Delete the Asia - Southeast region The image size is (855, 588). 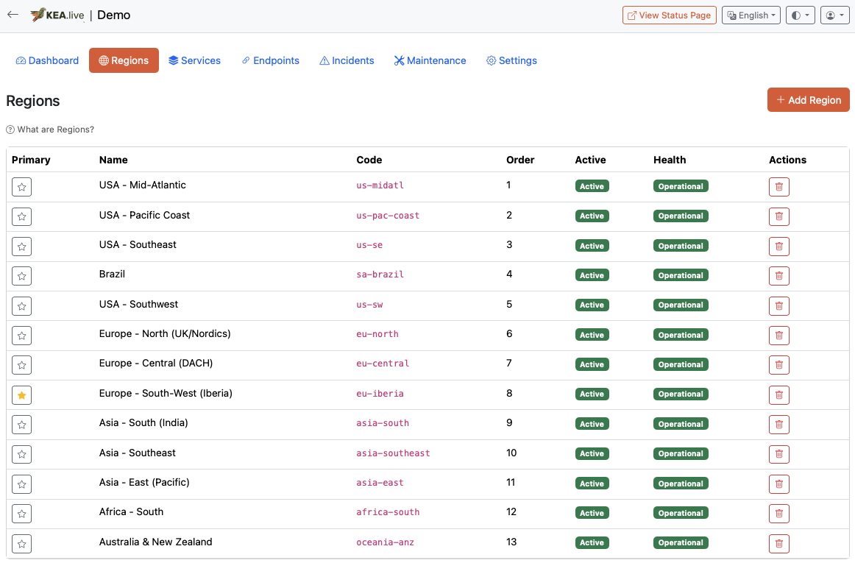click(x=778, y=454)
